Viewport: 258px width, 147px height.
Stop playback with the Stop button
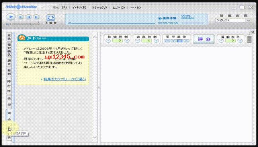click(x=20, y=17)
